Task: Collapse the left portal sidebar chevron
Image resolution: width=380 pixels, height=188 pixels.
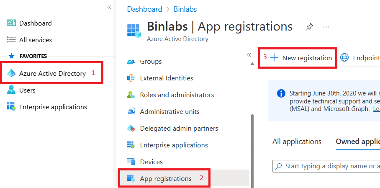Action: tap(109, 7)
